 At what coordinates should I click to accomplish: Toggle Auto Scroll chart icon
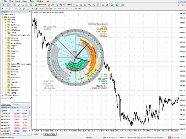click(103, 5)
